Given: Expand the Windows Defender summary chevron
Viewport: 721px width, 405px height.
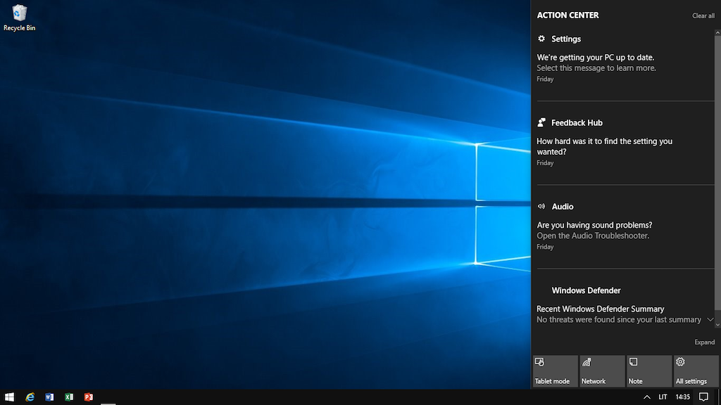Looking at the screenshot, I should click(710, 319).
